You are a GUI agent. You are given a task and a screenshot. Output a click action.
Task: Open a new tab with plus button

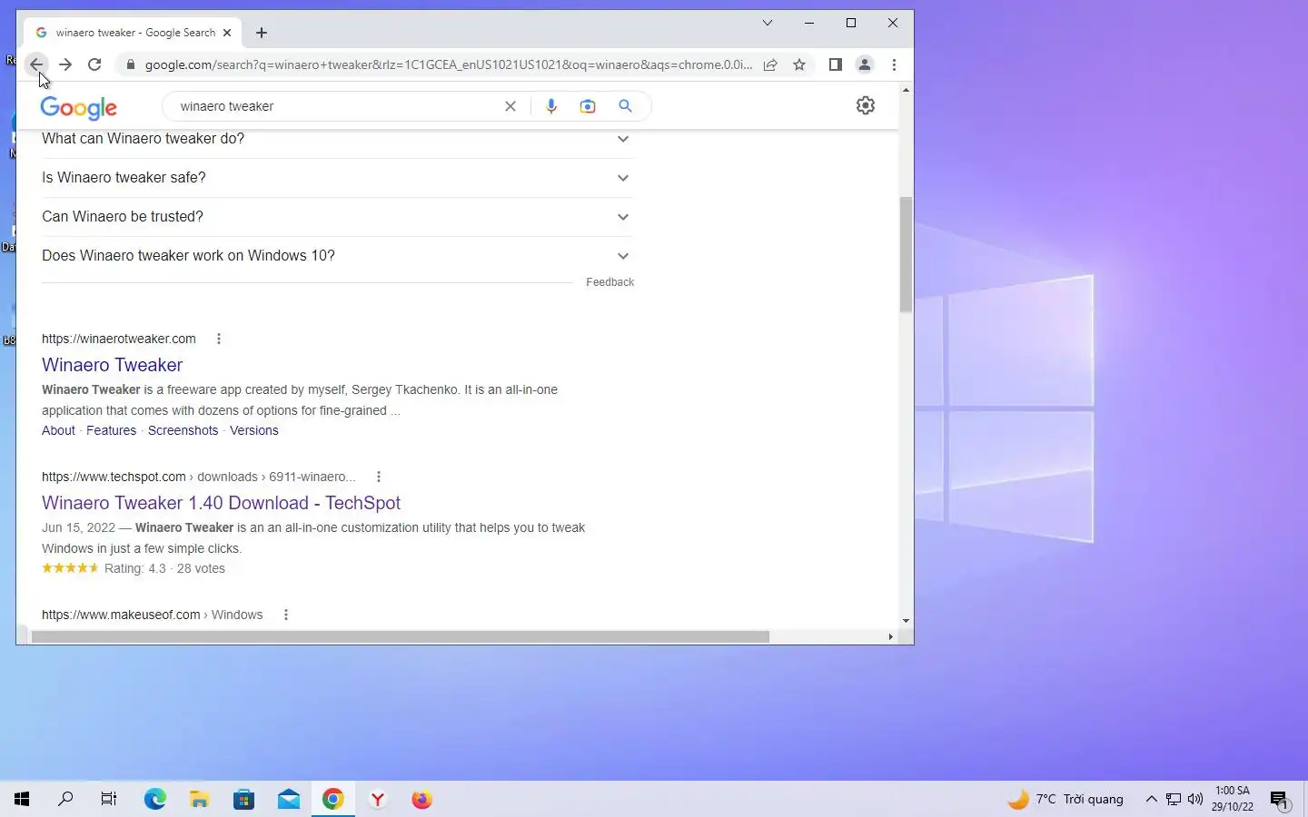pyautogui.click(x=262, y=33)
